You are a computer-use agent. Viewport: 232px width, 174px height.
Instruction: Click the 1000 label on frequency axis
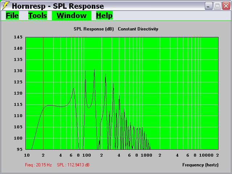coord(146,155)
